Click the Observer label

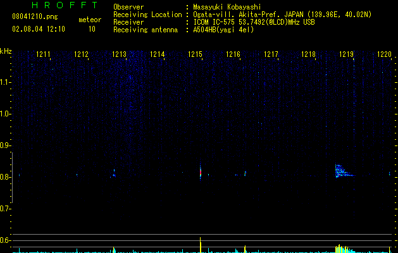click(128, 7)
